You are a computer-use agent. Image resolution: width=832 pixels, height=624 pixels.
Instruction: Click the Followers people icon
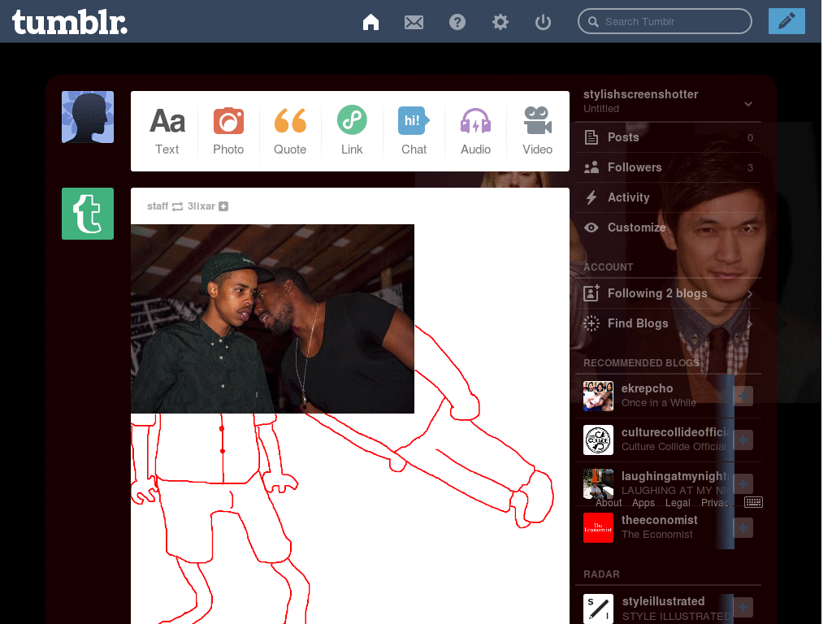pyautogui.click(x=591, y=167)
